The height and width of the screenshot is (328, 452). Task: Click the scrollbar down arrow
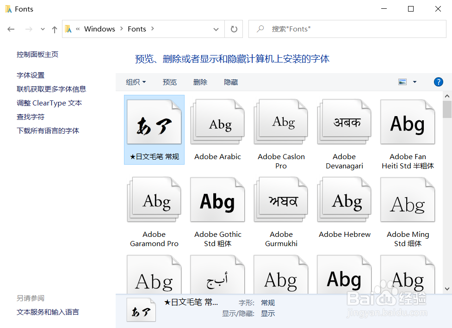click(447, 289)
